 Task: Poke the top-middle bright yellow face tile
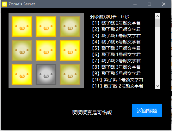point(46,26)
